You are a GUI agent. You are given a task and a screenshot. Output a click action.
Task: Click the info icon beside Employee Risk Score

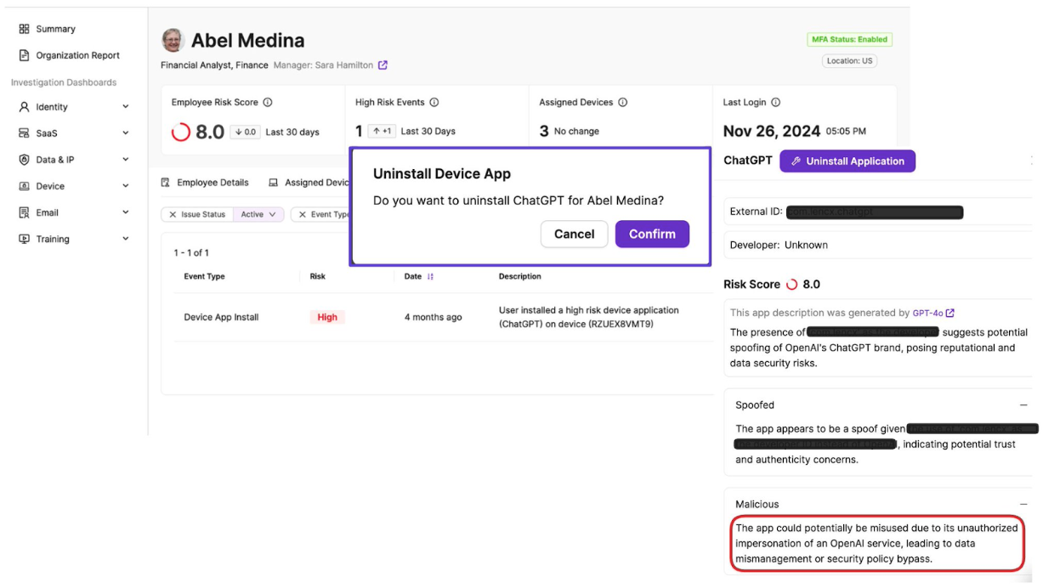pyautogui.click(x=268, y=103)
